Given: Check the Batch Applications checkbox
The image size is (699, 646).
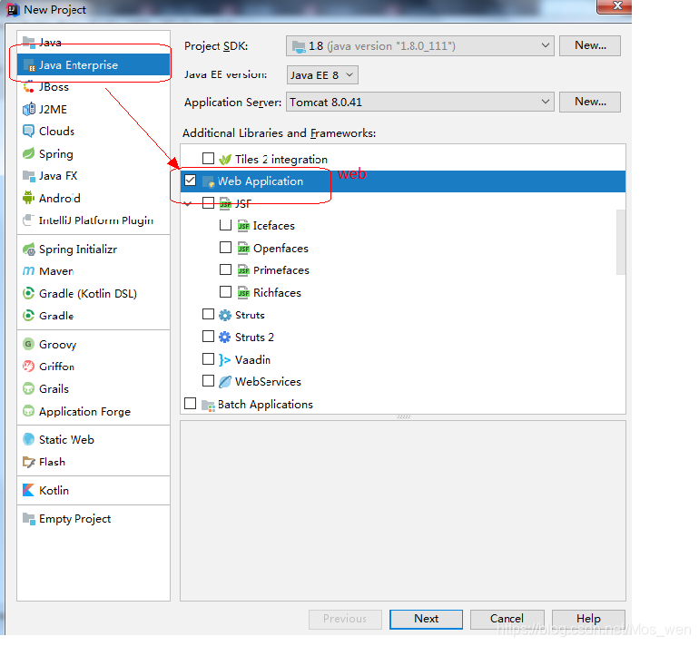Looking at the screenshot, I should (191, 403).
